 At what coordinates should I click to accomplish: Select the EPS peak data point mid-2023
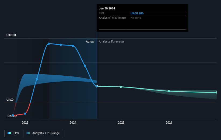point(49,44)
